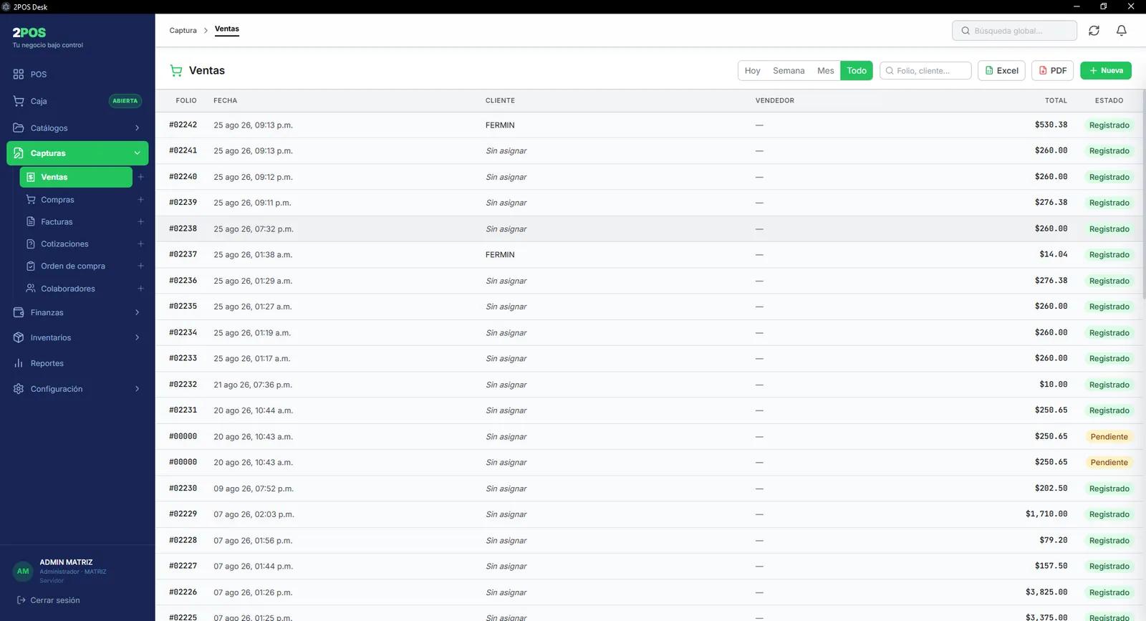
Task: Click the Catálogos folder icon
Action: [19, 128]
